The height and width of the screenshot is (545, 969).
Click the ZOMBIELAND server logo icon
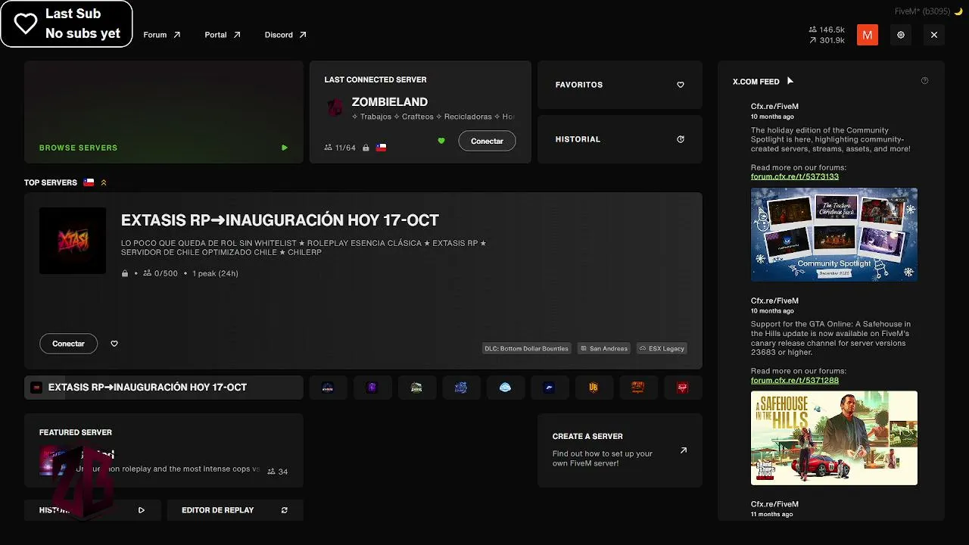335,107
